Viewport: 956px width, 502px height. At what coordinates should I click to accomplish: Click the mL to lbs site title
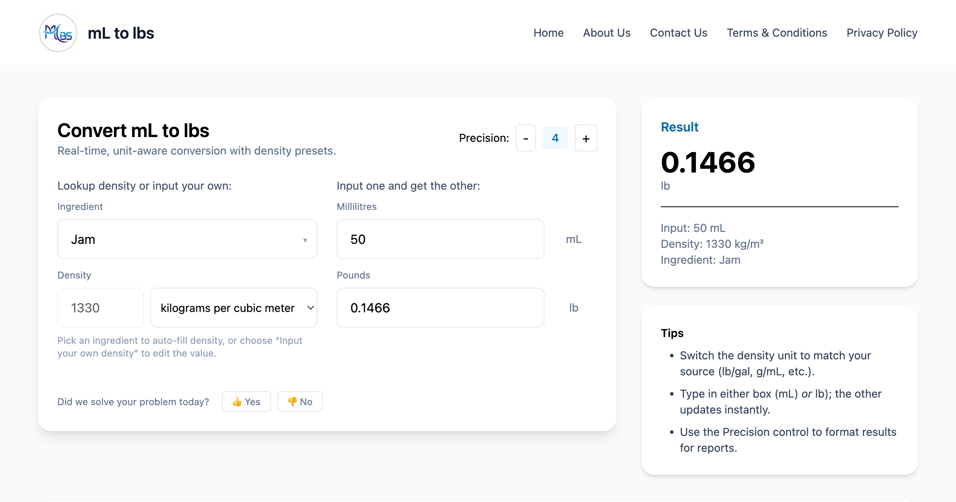[121, 33]
